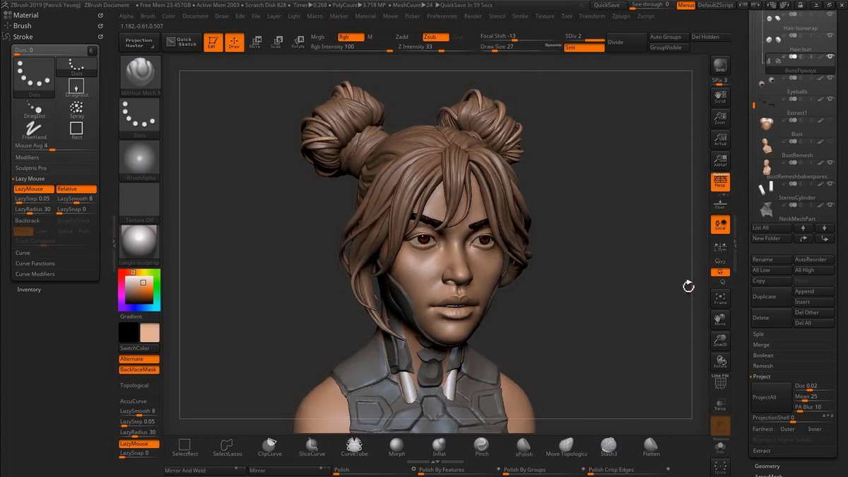
Task: Click the Rotate icon in right shelf
Action: pos(720,362)
